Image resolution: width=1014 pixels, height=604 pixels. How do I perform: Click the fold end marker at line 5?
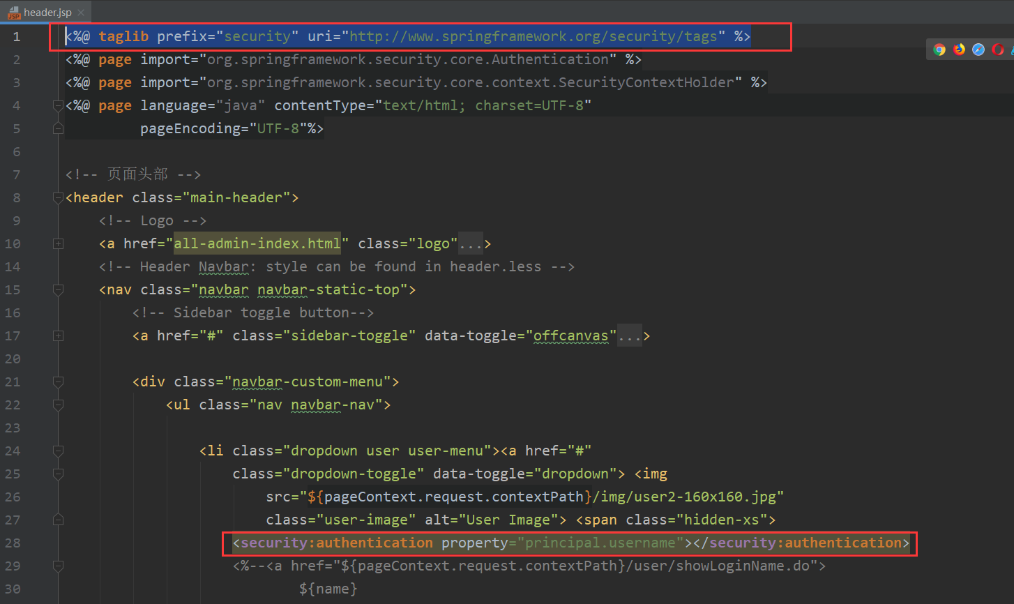58,128
